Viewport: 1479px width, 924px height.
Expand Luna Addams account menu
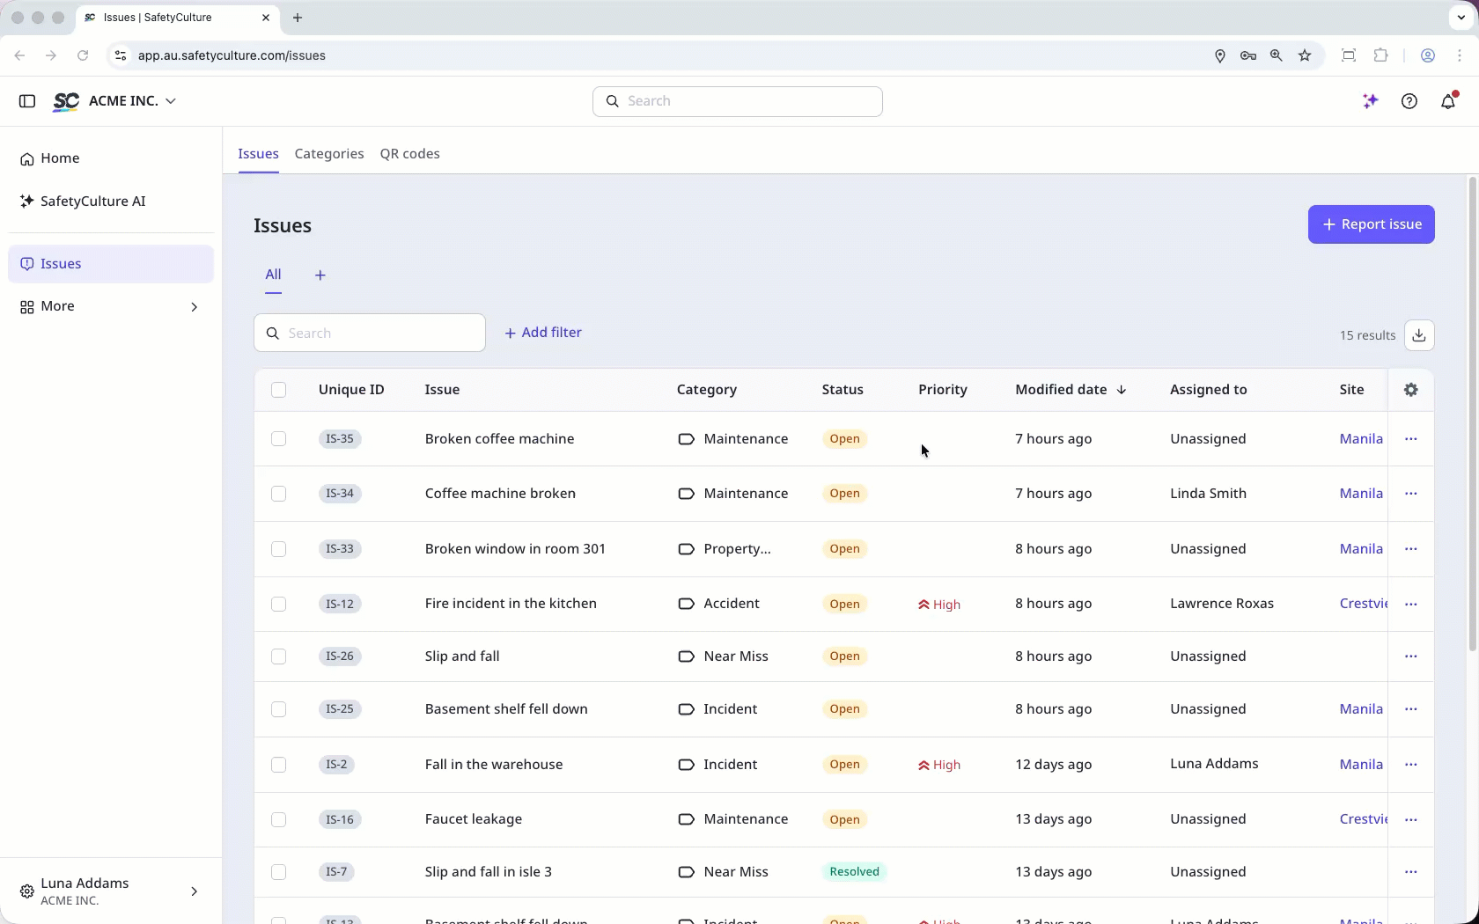point(111,891)
